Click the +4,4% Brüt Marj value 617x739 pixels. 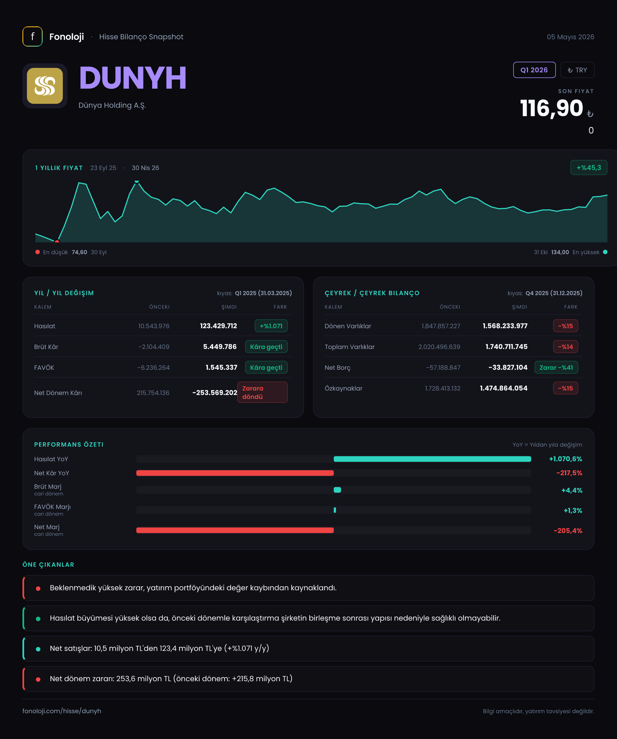tap(572, 490)
